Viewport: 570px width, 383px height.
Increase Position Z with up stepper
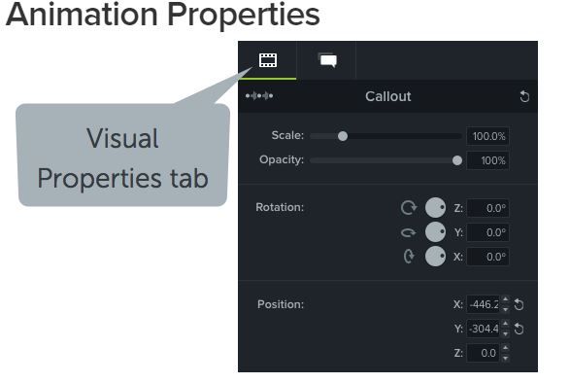point(505,348)
